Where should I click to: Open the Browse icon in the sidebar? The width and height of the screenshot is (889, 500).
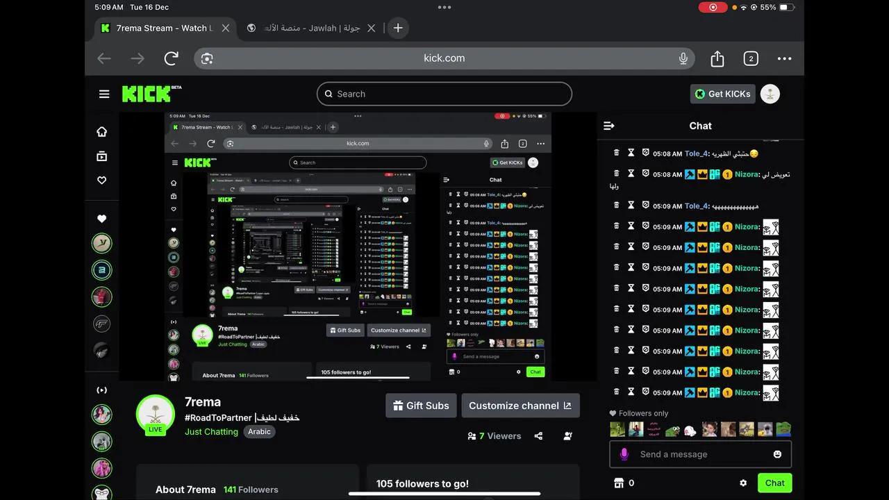(x=102, y=156)
